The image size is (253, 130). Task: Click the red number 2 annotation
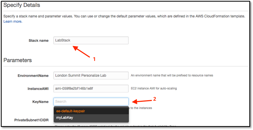pyautogui.click(x=155, y=99)
